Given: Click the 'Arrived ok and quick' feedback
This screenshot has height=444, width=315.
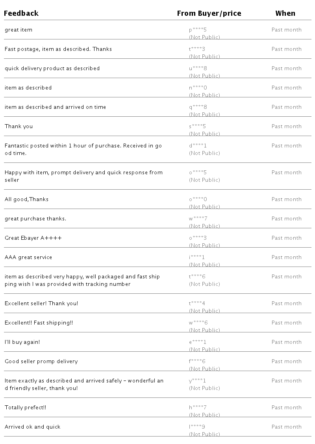Looking at the screenshot, I should [32, 427].
